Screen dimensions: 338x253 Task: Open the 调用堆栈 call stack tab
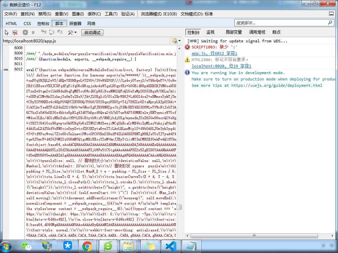(257, 32)
